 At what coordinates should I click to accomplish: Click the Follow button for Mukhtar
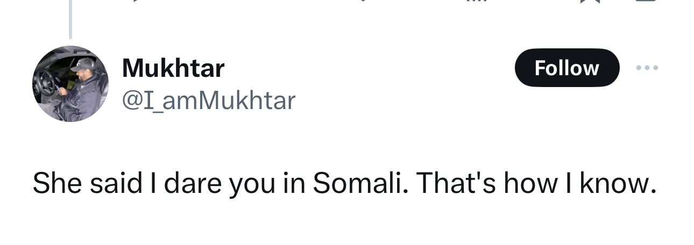click(x=566, y=68)
